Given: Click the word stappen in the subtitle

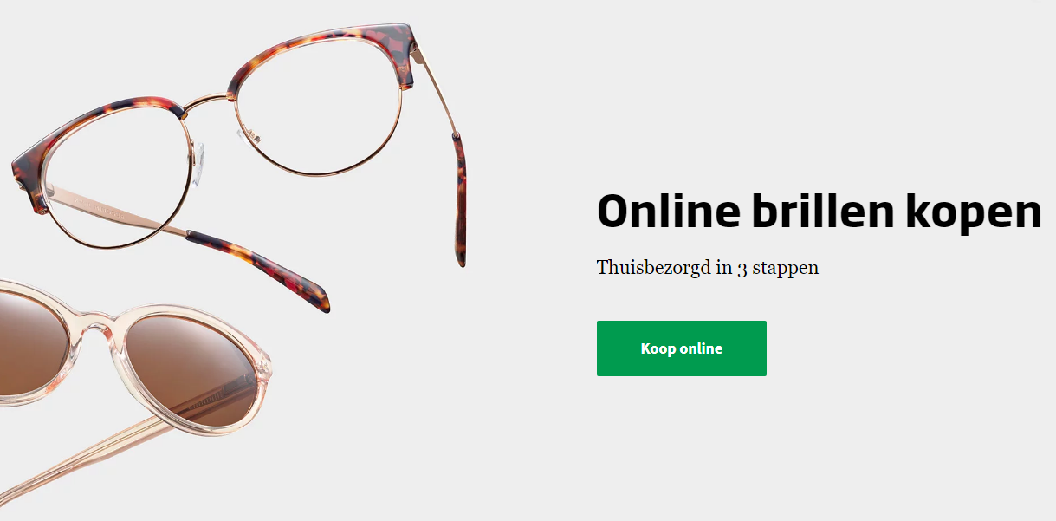Looking at the screenshot, I should pos(786,269).
